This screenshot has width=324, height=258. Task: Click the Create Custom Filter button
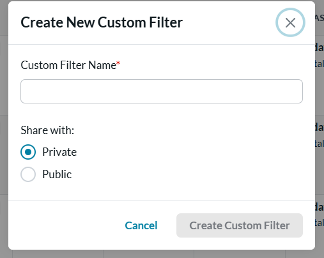tap(240, 225)
